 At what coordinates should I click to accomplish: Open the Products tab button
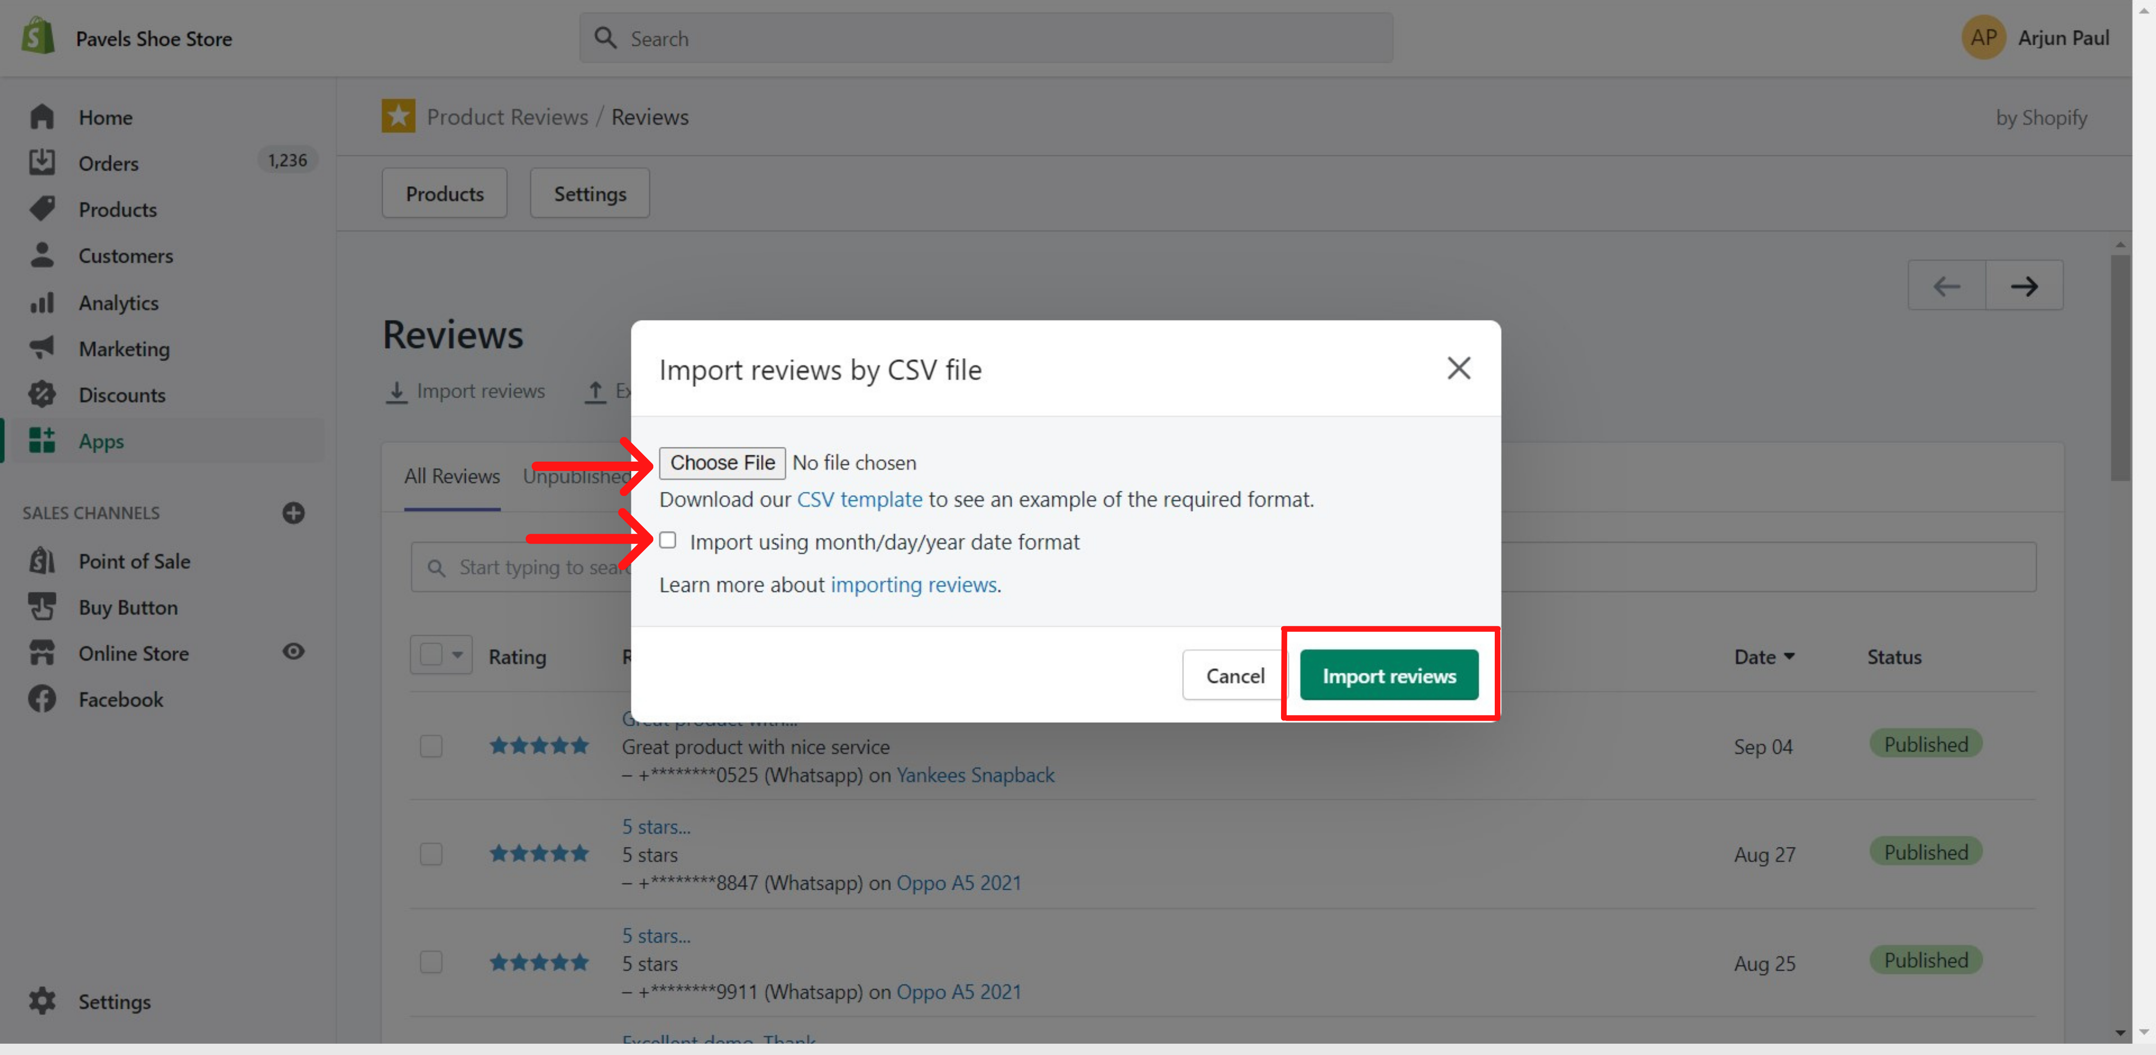click(x=444, y=193)
